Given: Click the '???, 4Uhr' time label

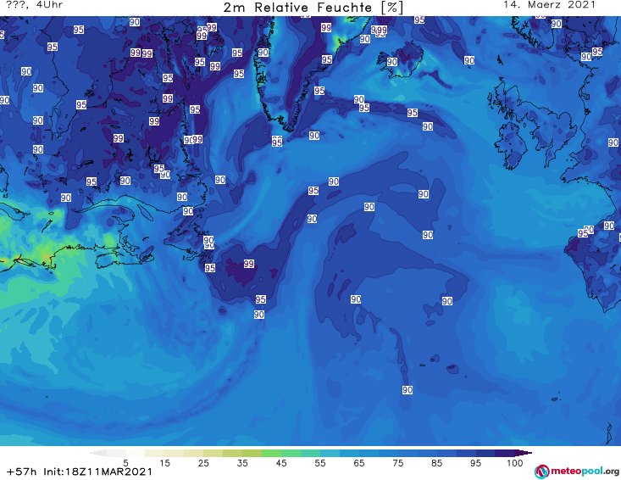Looking at the screenshot, I should [35, 5].
